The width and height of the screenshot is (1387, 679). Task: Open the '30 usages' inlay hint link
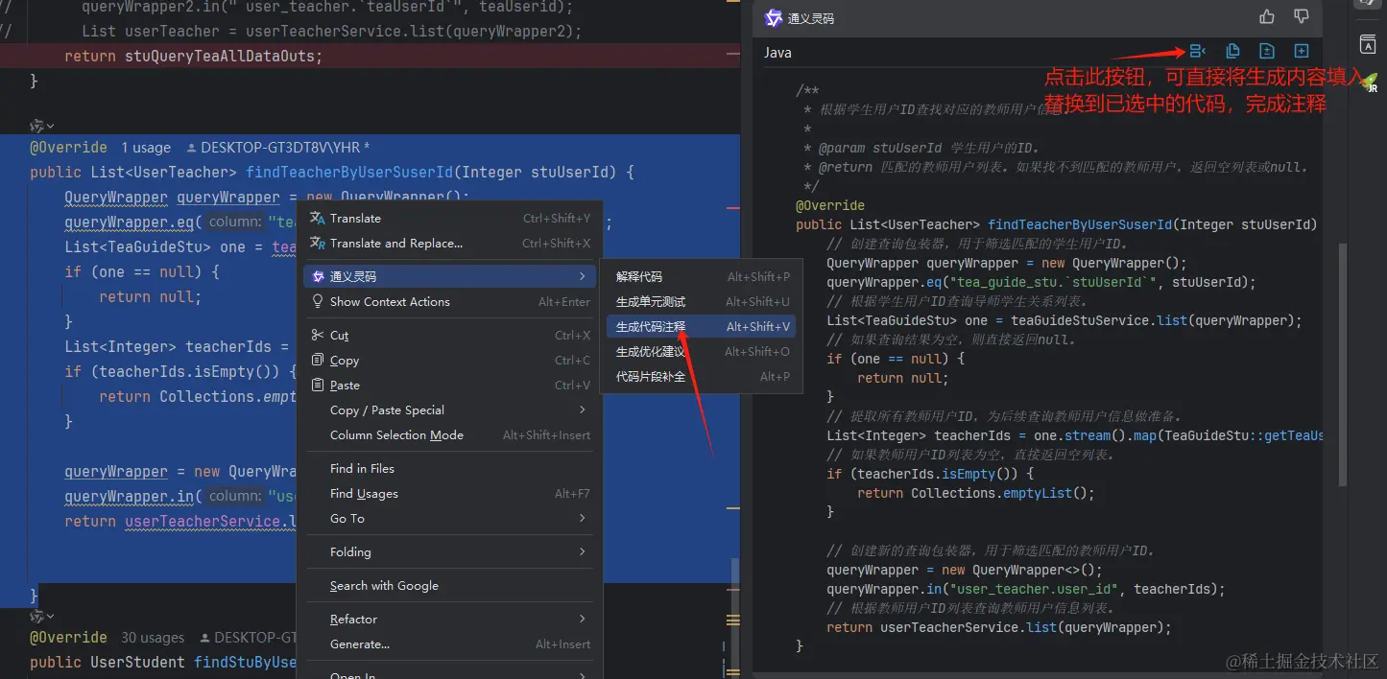(153, 638)
